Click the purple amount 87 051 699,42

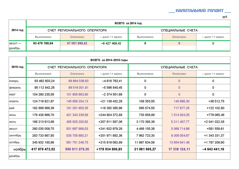point(77,43)
